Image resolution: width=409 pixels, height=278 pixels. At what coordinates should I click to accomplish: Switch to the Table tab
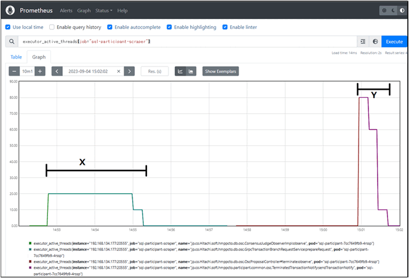pyautogui.click(x=16, y=56)
